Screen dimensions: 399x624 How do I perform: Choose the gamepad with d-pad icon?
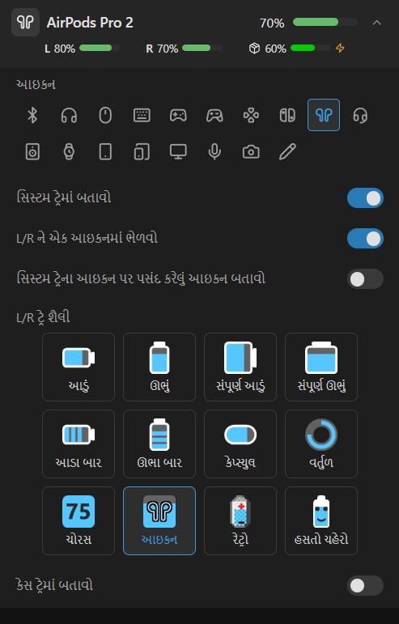click(x=178, y=116)
